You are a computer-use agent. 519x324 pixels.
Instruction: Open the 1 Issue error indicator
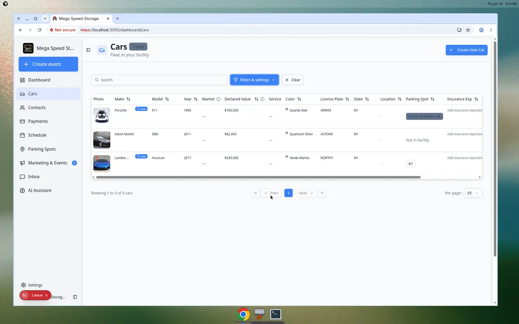pyautogui.click(x=37, y=296)
